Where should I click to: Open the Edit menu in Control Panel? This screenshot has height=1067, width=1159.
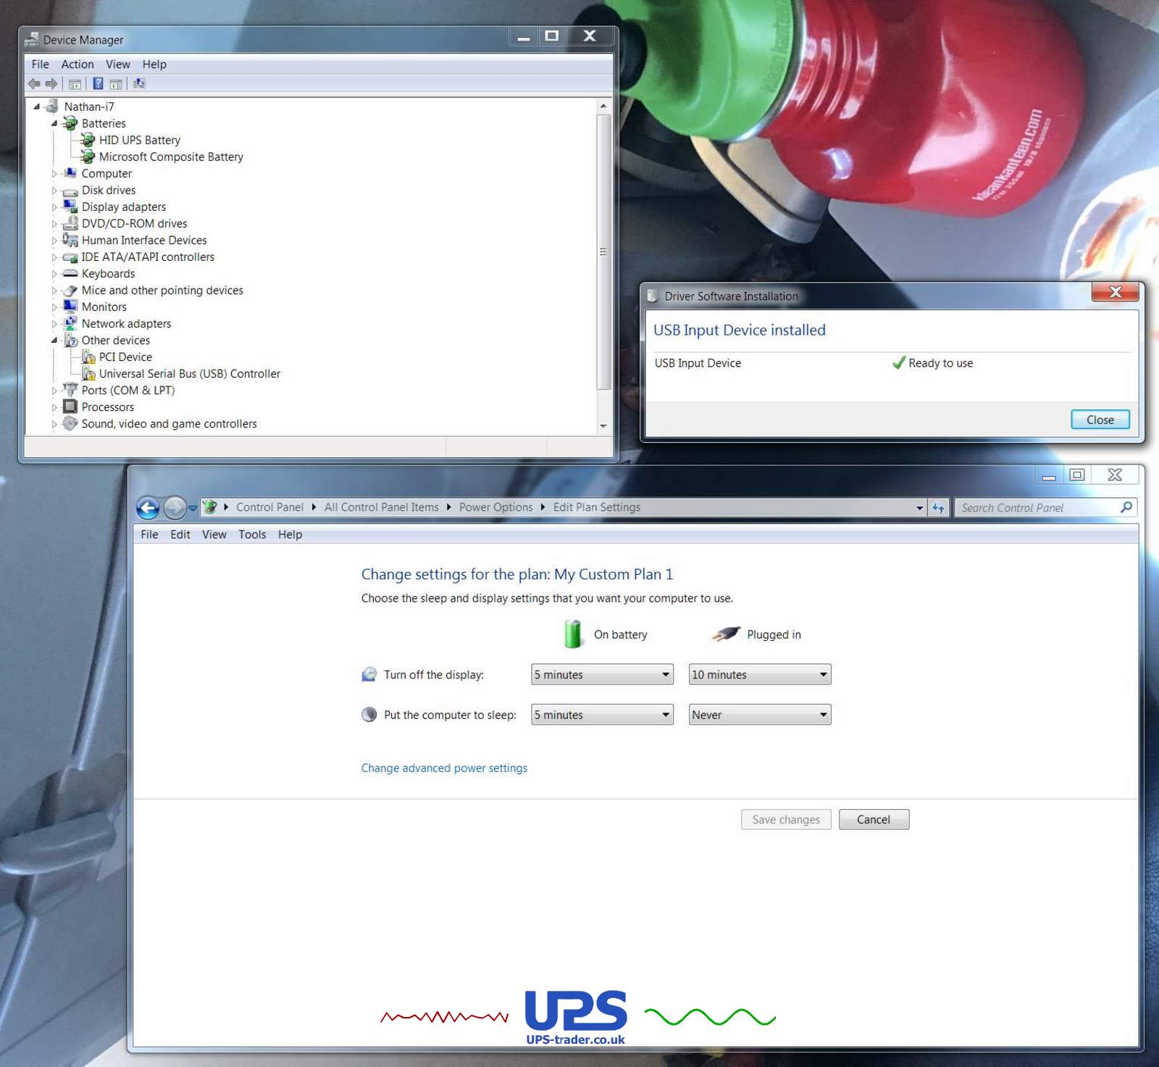pos(180,534)
